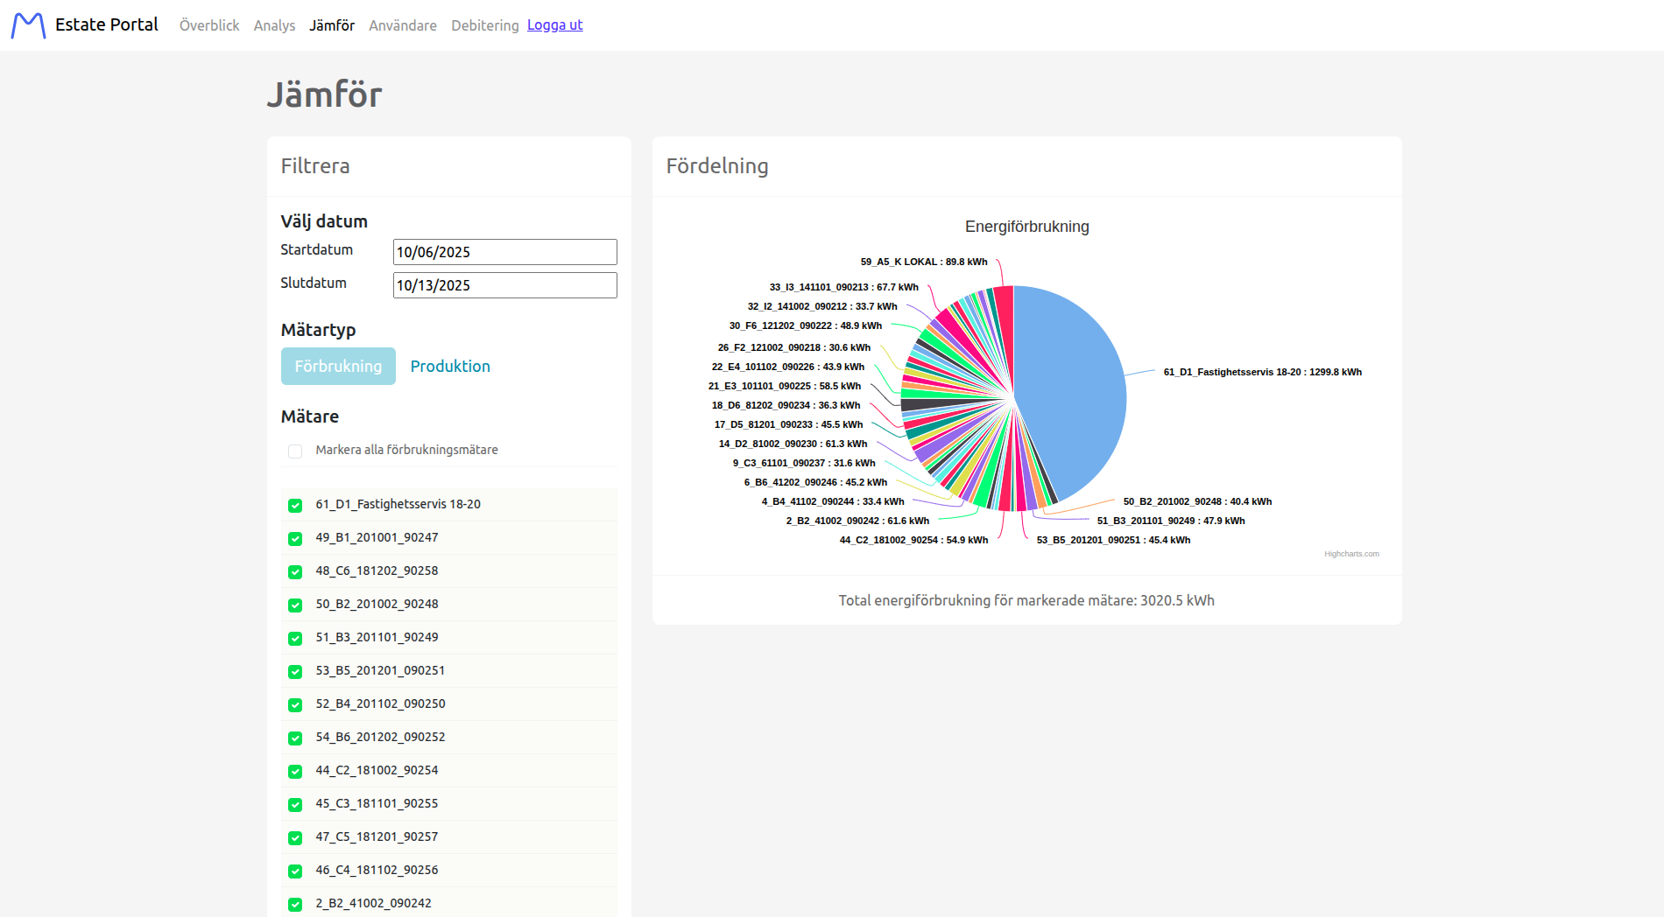Go to the Analys page

274,25
